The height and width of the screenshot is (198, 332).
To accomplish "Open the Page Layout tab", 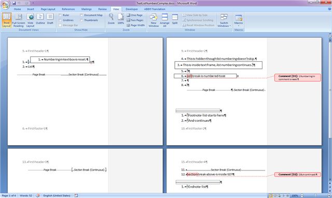I will click(48, 9).
